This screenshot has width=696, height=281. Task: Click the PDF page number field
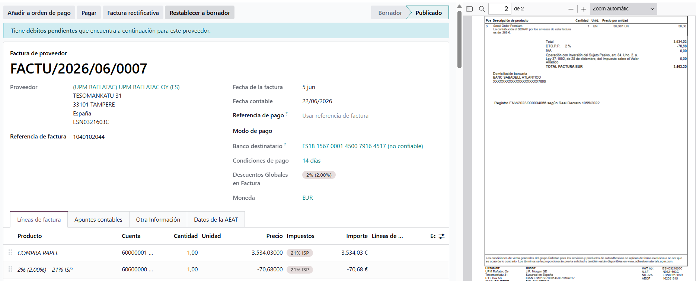click(x=499, y=9)
